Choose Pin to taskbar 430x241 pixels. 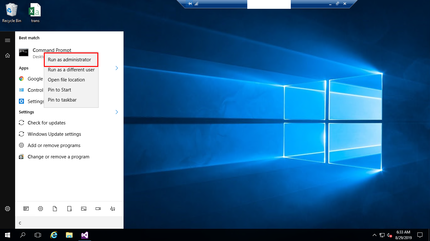pyautogui.click(x=71, y=100)
